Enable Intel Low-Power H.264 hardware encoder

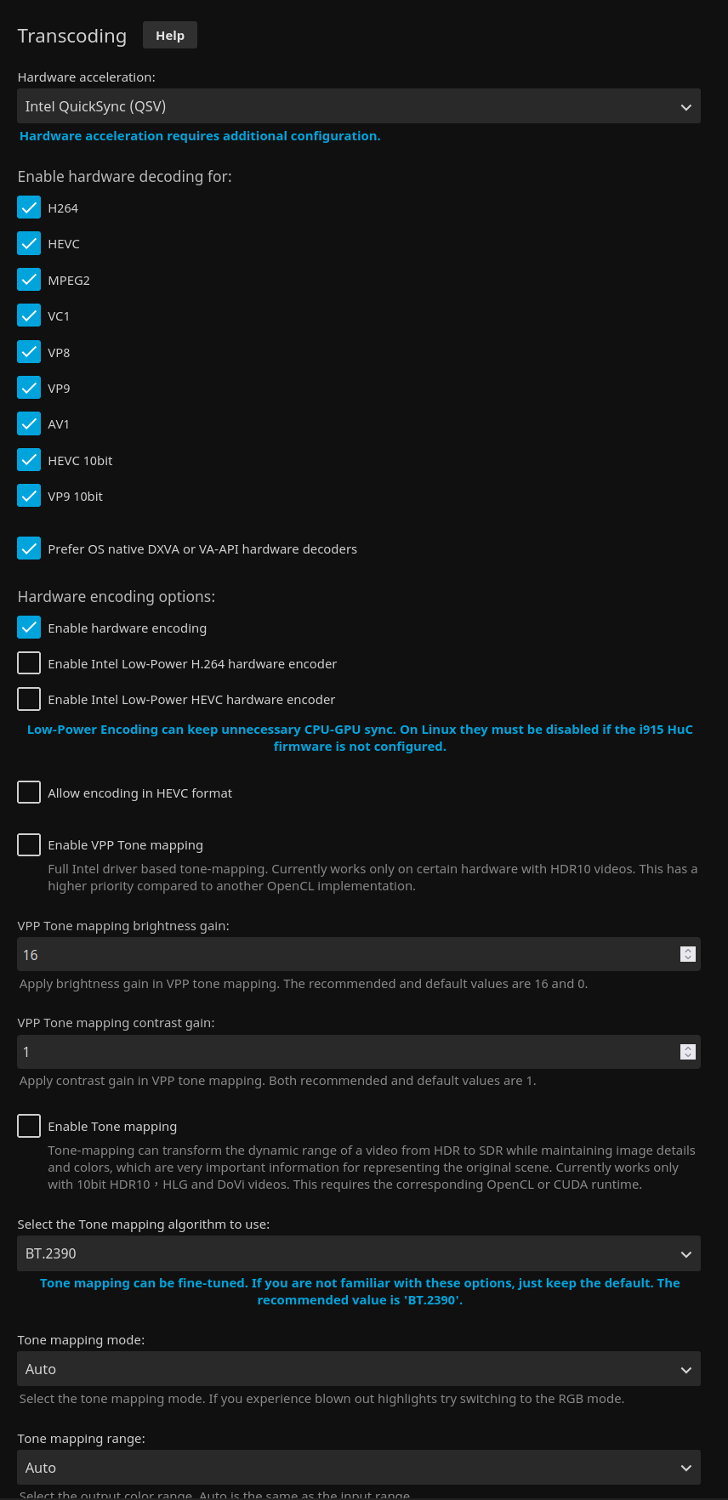29,663
